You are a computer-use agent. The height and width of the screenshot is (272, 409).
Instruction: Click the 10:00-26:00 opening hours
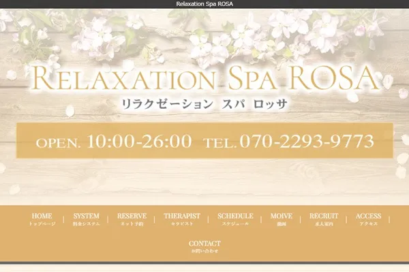pyautogui.click(x=140, y=141)
